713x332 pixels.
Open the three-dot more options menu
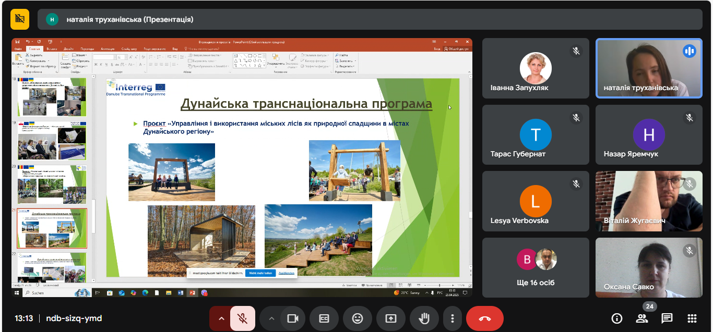(453, 318)
